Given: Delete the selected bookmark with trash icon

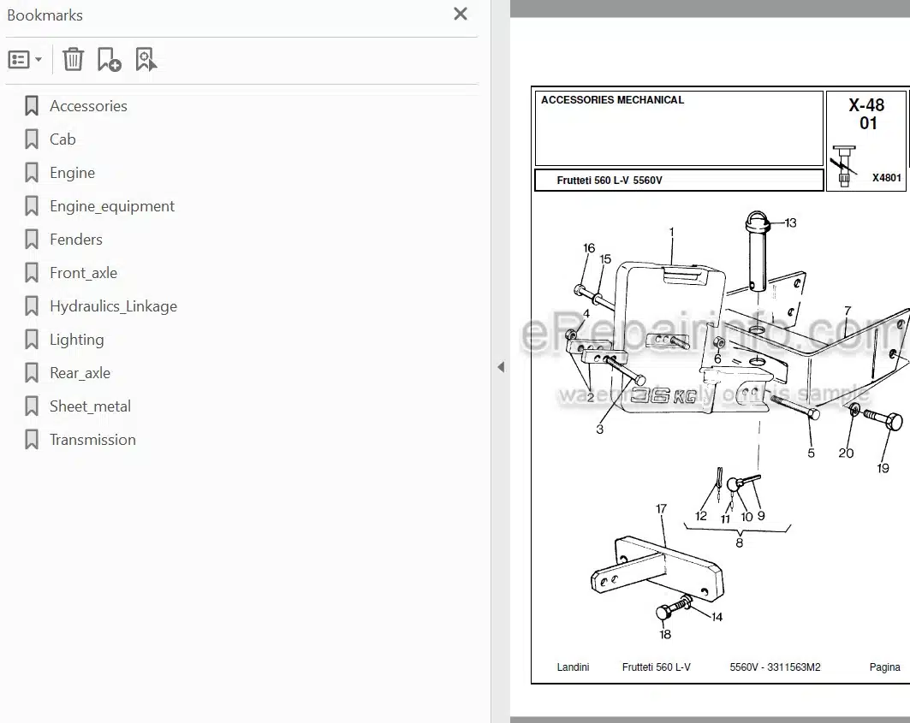Looking at the screenshot, I should pos(73,60).
